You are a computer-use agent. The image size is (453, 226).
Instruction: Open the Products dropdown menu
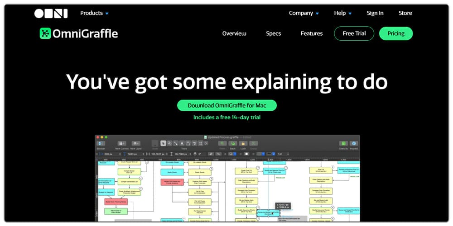[x=95, y=13]
